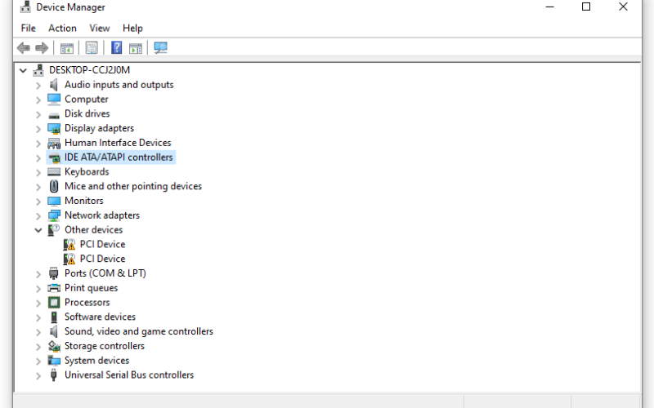Viewport: 654px width, 408px height.
Task: Collapse the Other devices category
Action: 38,230
